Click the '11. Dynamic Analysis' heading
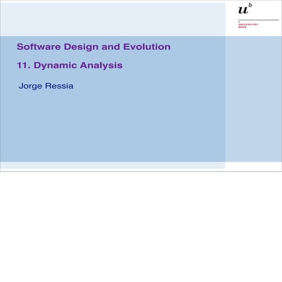The width and height of the screenshot is (282, 282). click(x=70, y=65)
